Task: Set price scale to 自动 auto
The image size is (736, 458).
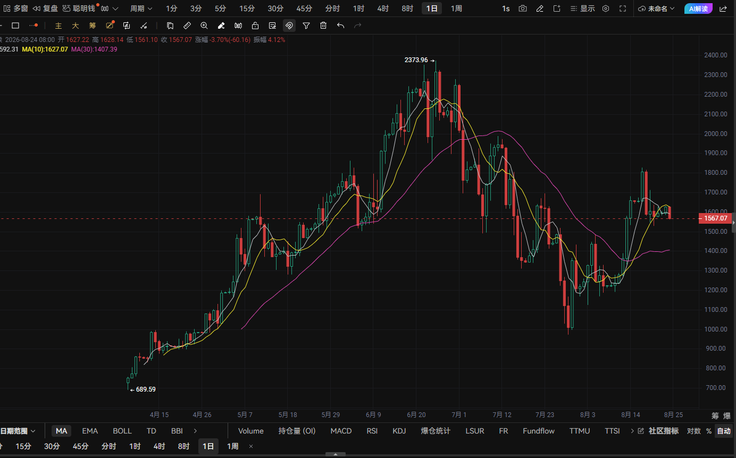Action: click(724, 431)
